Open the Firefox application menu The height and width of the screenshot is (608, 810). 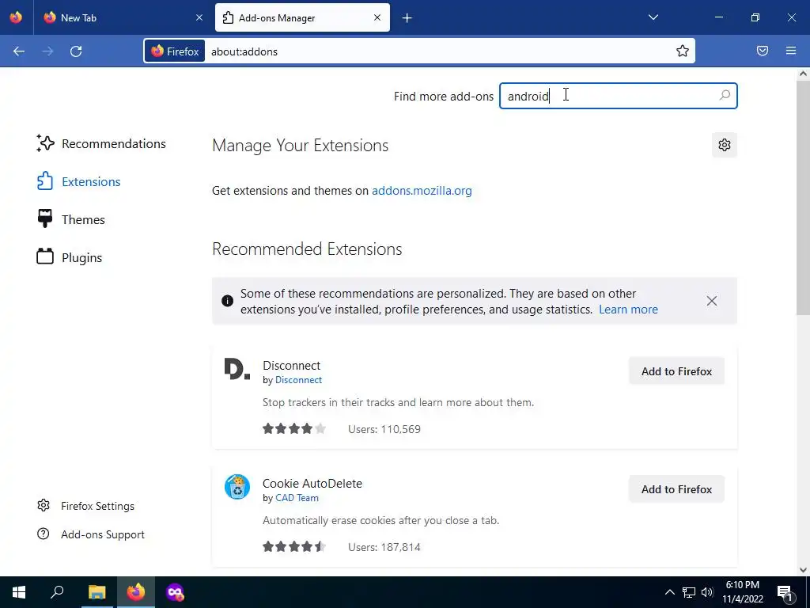pyautogui.click(x=791, y=51)
